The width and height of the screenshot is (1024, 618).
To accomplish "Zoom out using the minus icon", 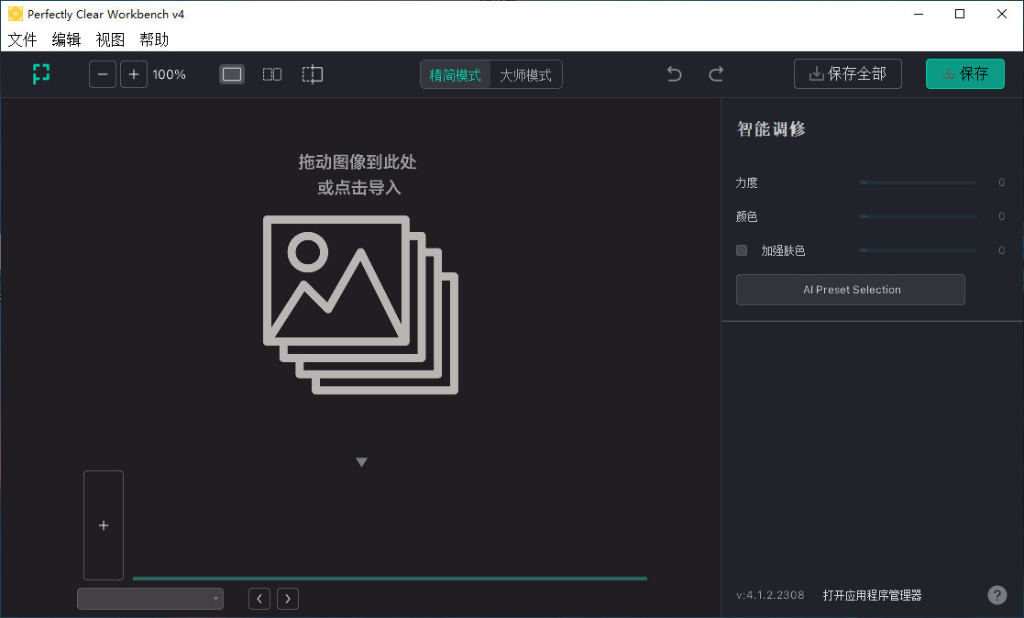I will point(102,73).
